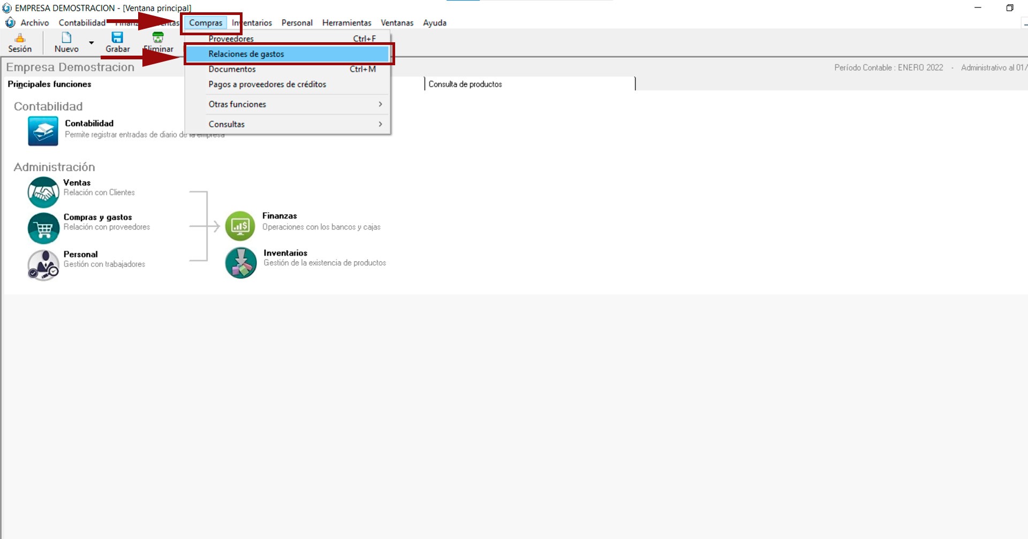
Task: Open the Archivo menu
Action: pos(35,23)
